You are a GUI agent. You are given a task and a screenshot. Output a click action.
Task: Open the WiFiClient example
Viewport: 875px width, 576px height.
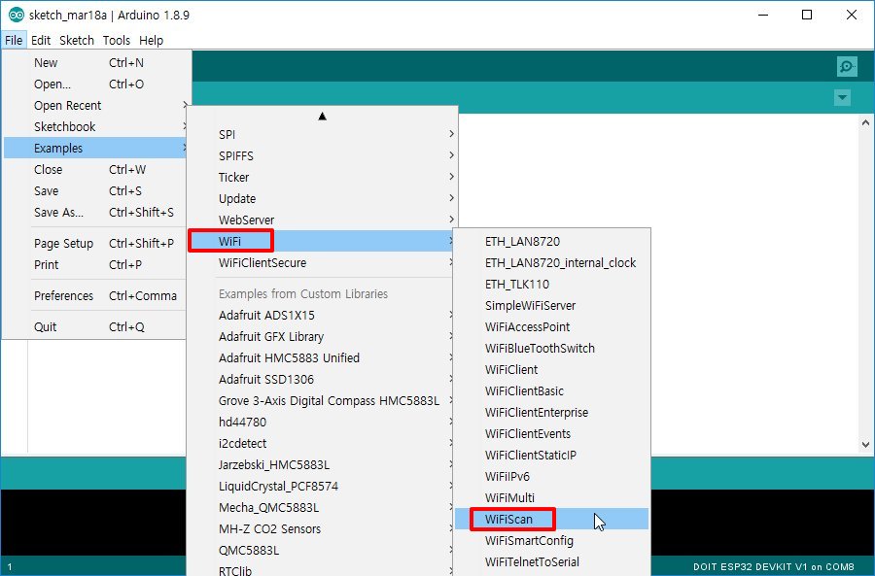(x=551, y=369)
